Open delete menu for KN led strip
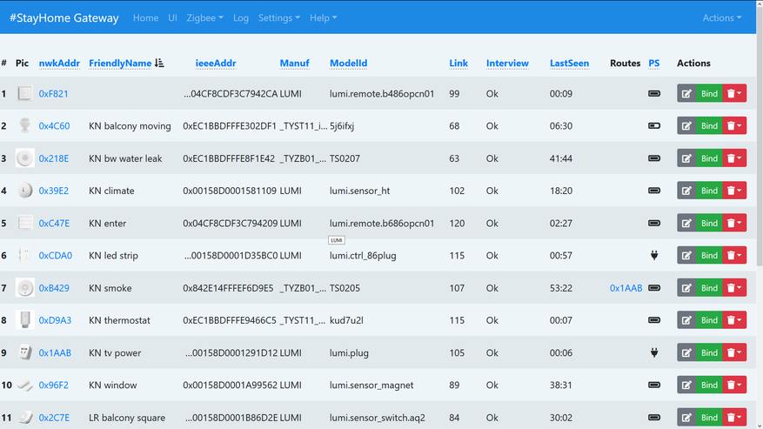 pos(734,255)
